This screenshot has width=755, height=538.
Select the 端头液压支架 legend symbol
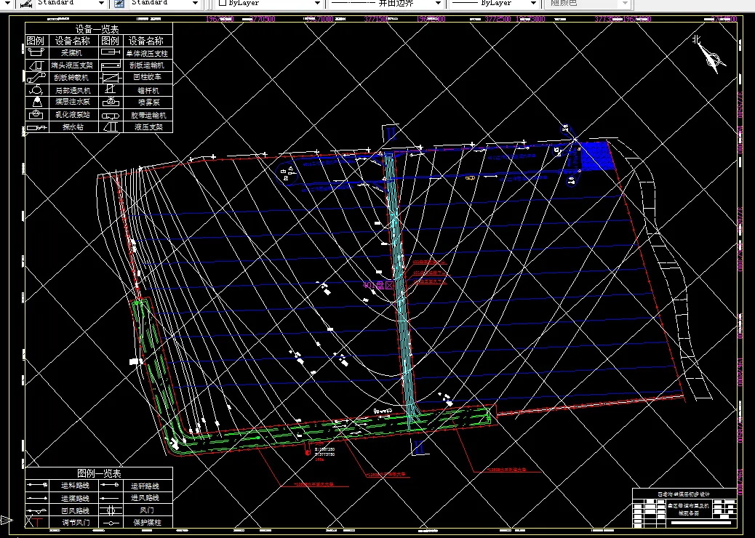[x=36, y=65]
